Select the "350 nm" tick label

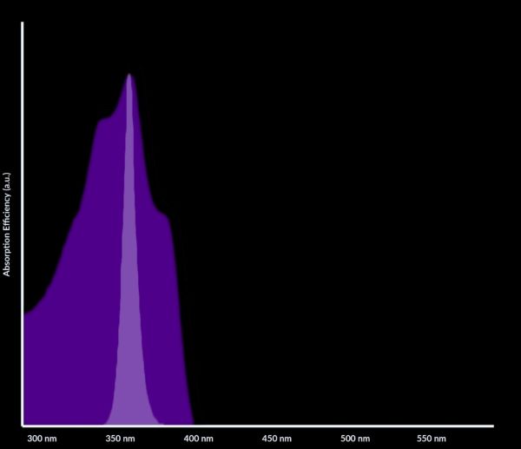121,439
